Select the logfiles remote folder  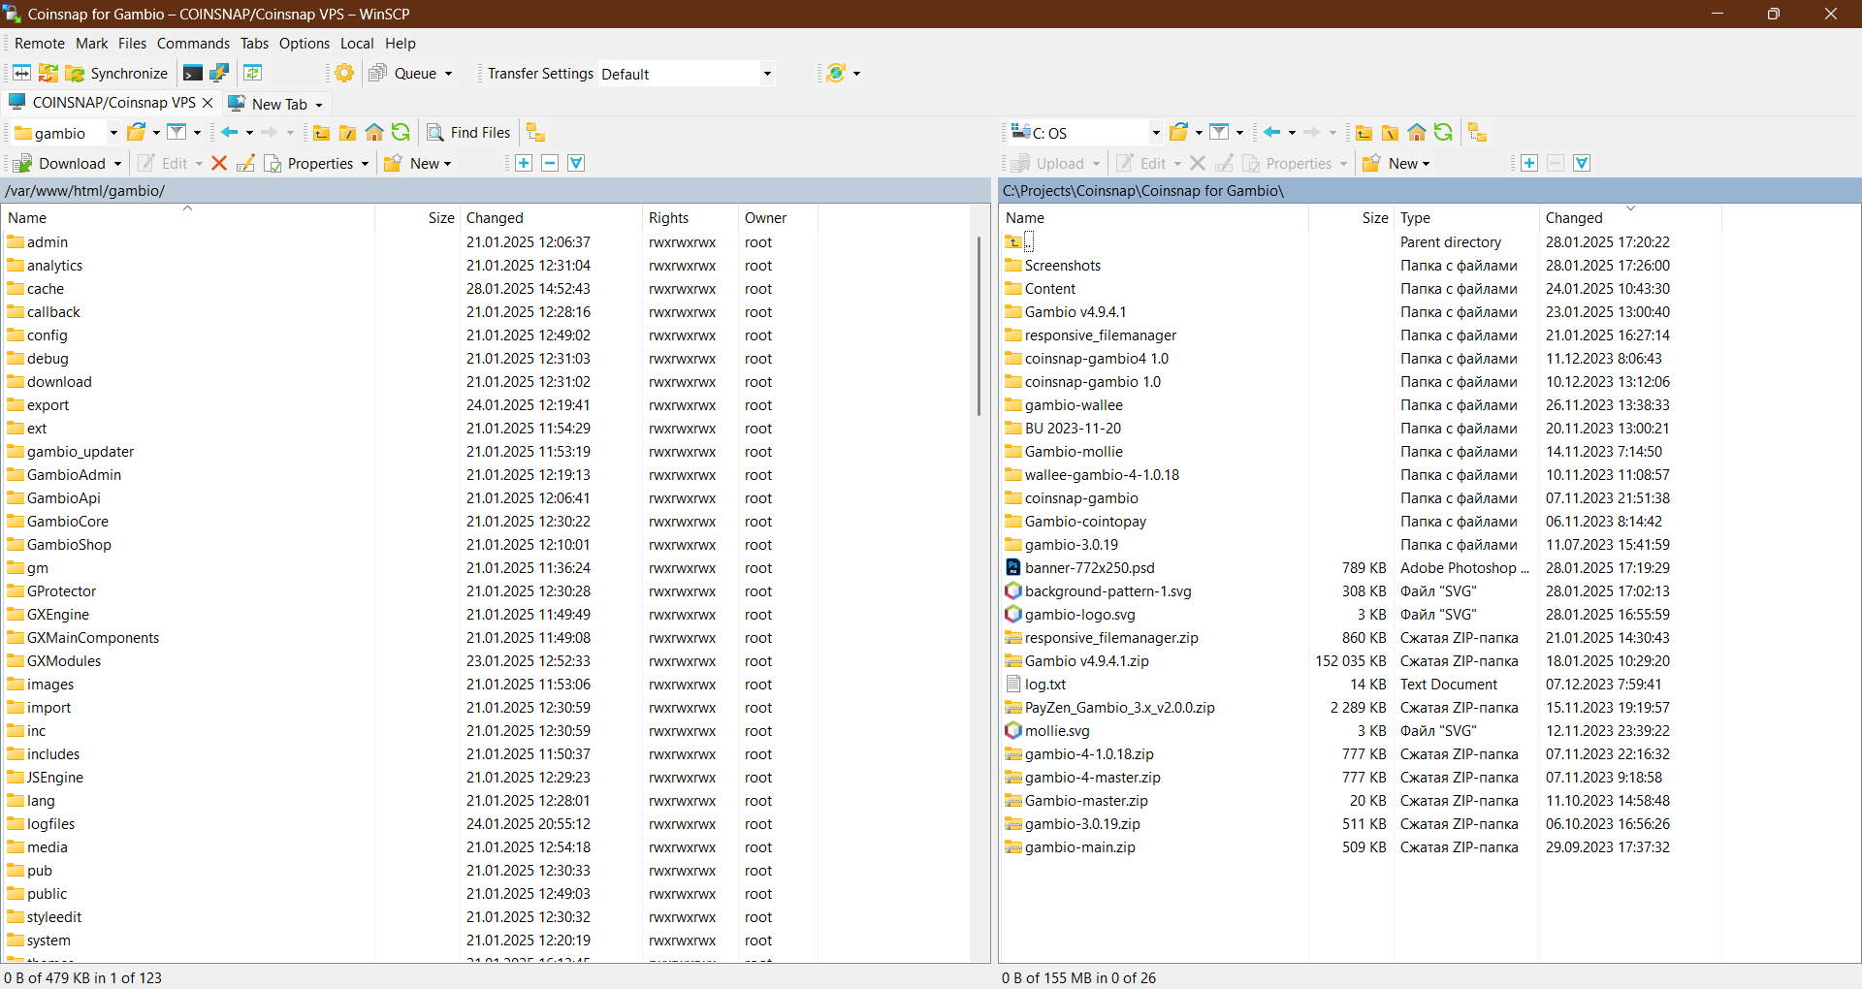pos(50,824)
